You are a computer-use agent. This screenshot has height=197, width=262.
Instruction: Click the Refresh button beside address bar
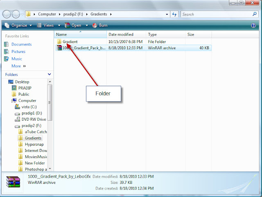pos(174,14)
